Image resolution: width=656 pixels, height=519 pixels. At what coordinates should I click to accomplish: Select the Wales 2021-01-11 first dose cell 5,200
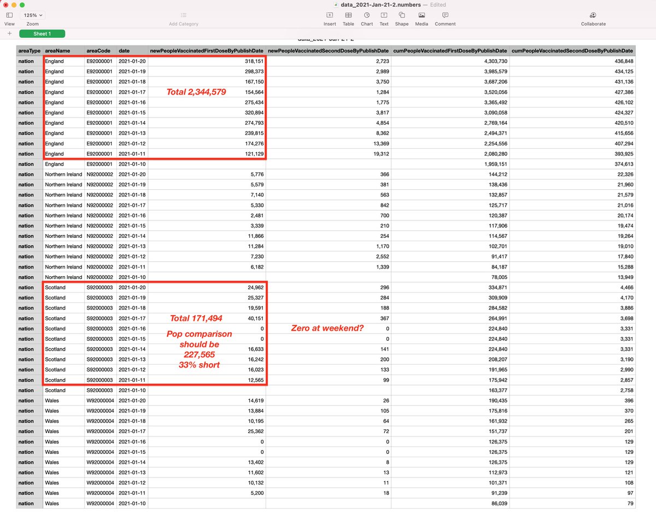coord(207,493)
